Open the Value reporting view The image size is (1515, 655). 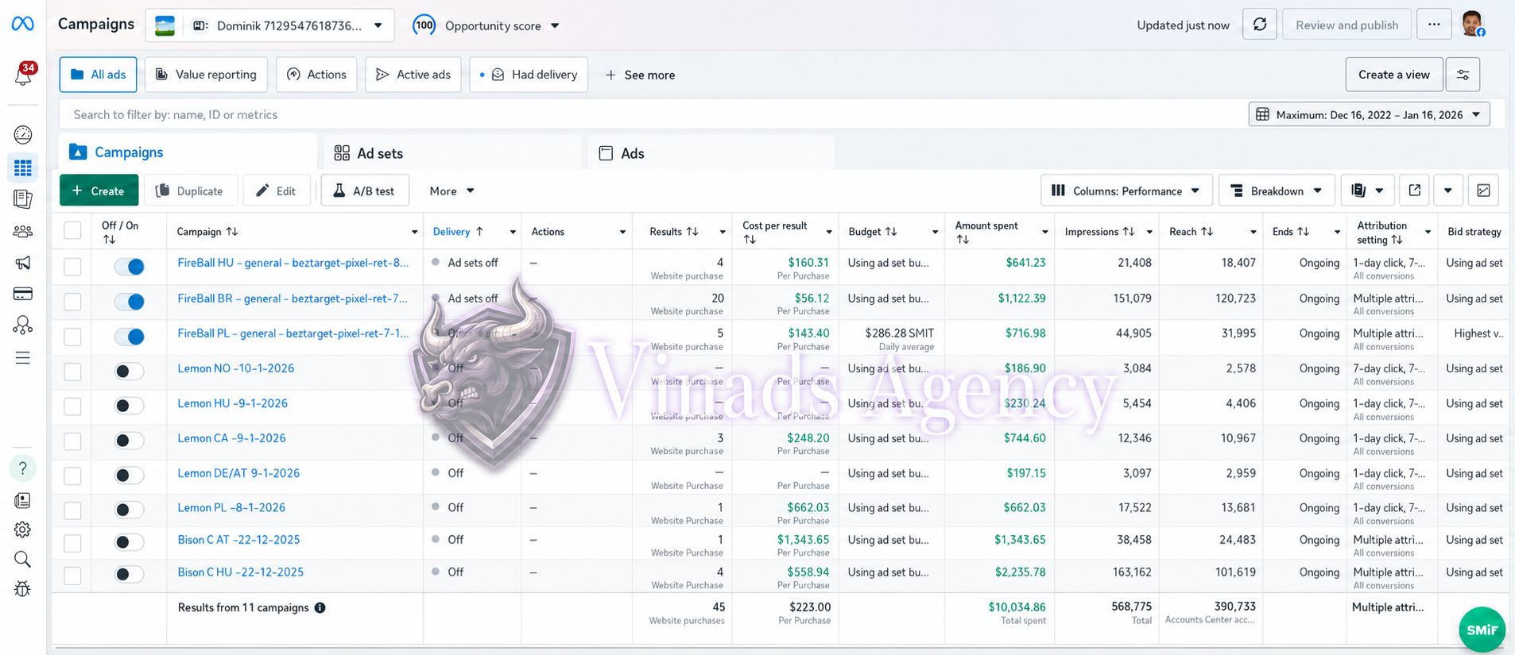(206, 75)
